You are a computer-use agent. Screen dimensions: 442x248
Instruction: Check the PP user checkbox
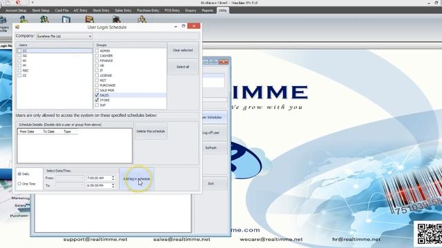click(x=19, y=65)
